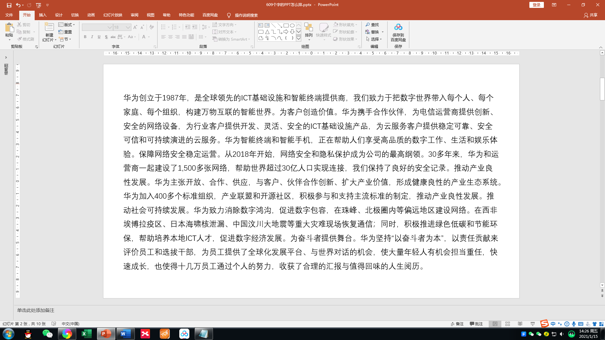
Task: Click the Save icon in quick access toolbar
Action: 9,5
